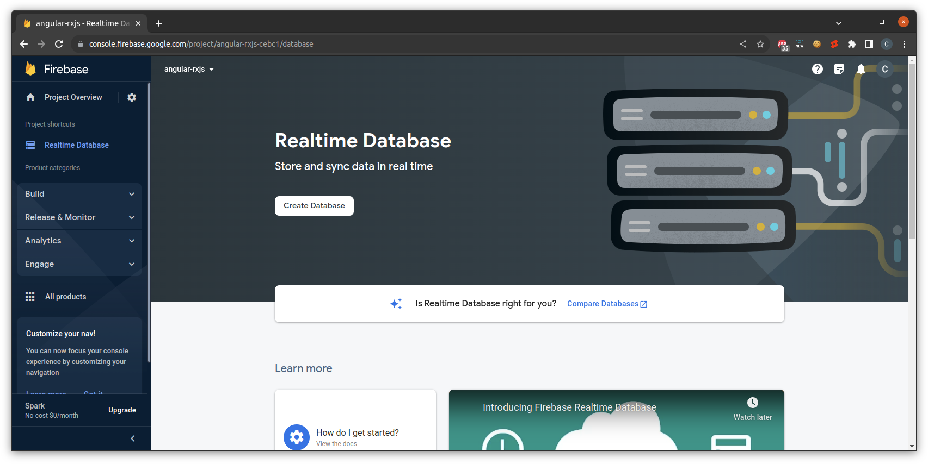Open Chrome three-dot menu
The height and width of the screenshot is (464, 928).
pyautogui.click(x=904, y=44)
